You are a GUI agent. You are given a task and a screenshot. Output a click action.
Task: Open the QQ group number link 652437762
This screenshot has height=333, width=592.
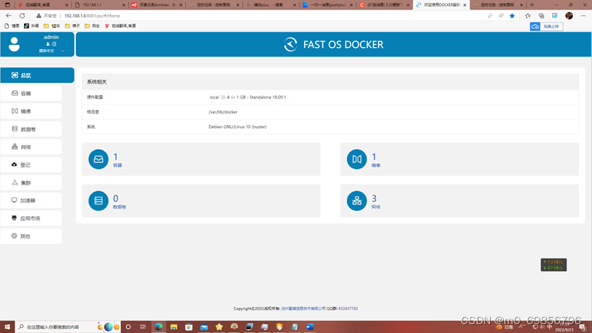[348, 308]
